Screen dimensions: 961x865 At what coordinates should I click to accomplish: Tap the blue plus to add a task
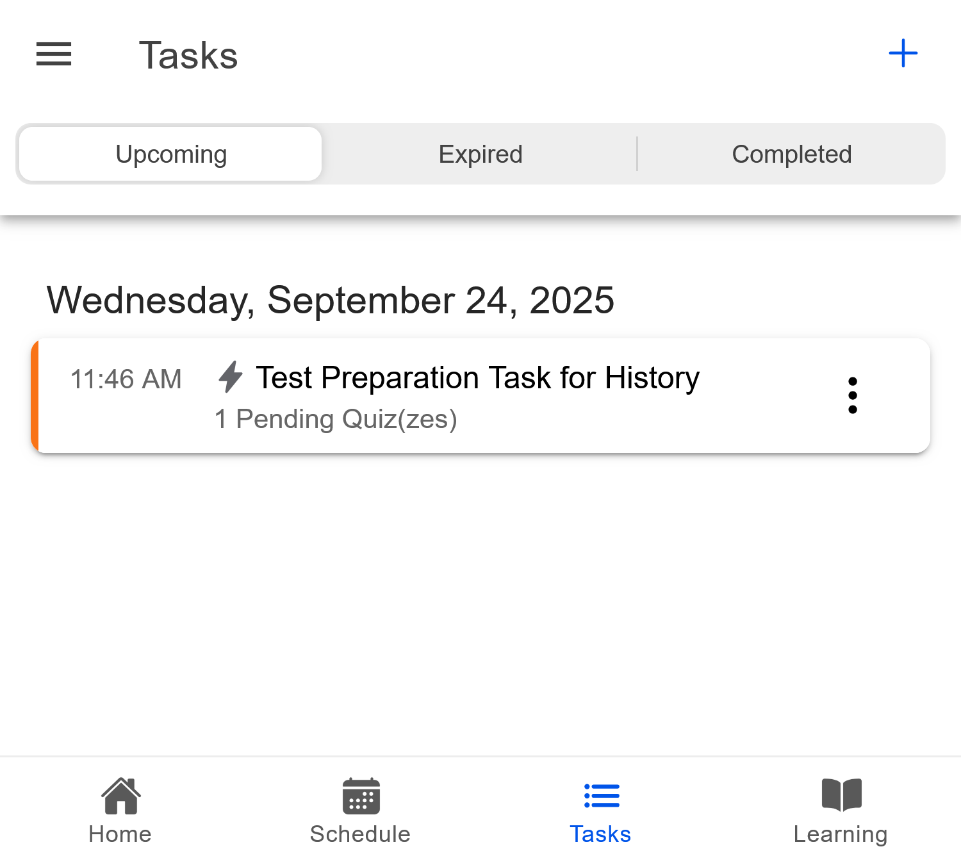tap(902, 54)
